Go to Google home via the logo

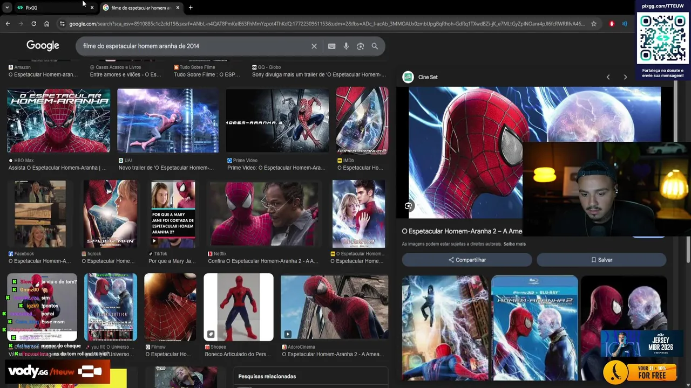point(43,46)
